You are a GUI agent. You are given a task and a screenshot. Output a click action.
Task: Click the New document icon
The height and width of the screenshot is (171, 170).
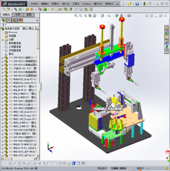coord(123,4)
